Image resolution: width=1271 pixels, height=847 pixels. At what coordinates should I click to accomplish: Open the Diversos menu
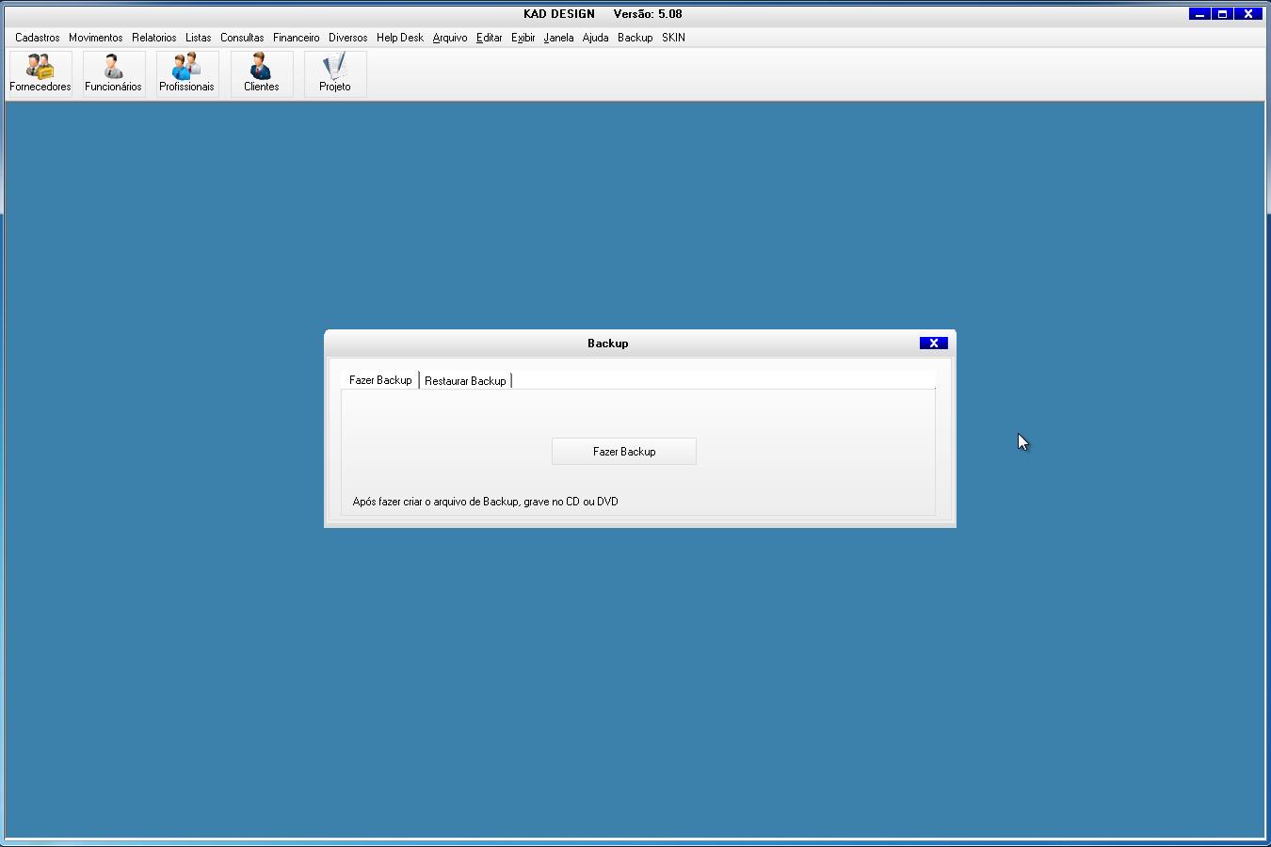[347, 38]
